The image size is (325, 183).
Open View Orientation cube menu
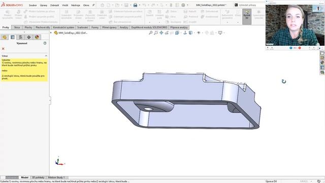point(177,33)
